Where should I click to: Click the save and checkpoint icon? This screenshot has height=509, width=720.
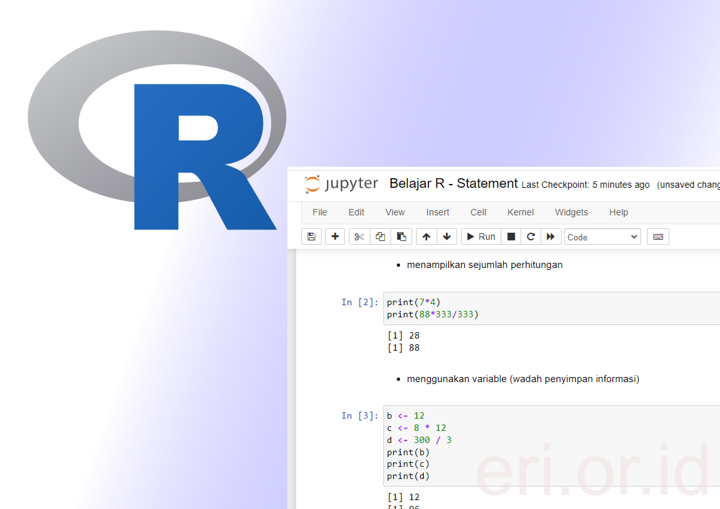click(312, 237)
